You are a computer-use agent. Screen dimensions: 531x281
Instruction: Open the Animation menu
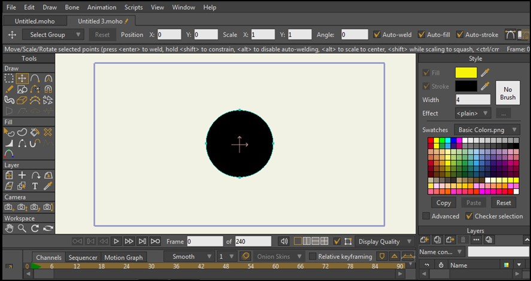[x=102, y=8]
